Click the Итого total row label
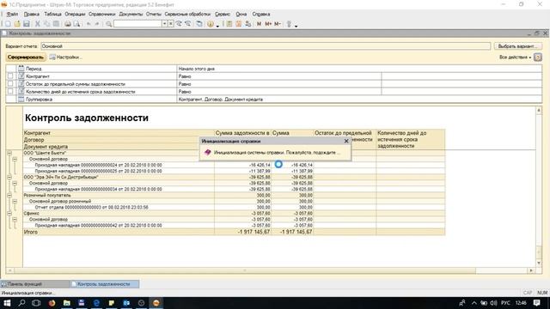Image resolution: width=550 pixels, height=309 pixels. [31, 232]
